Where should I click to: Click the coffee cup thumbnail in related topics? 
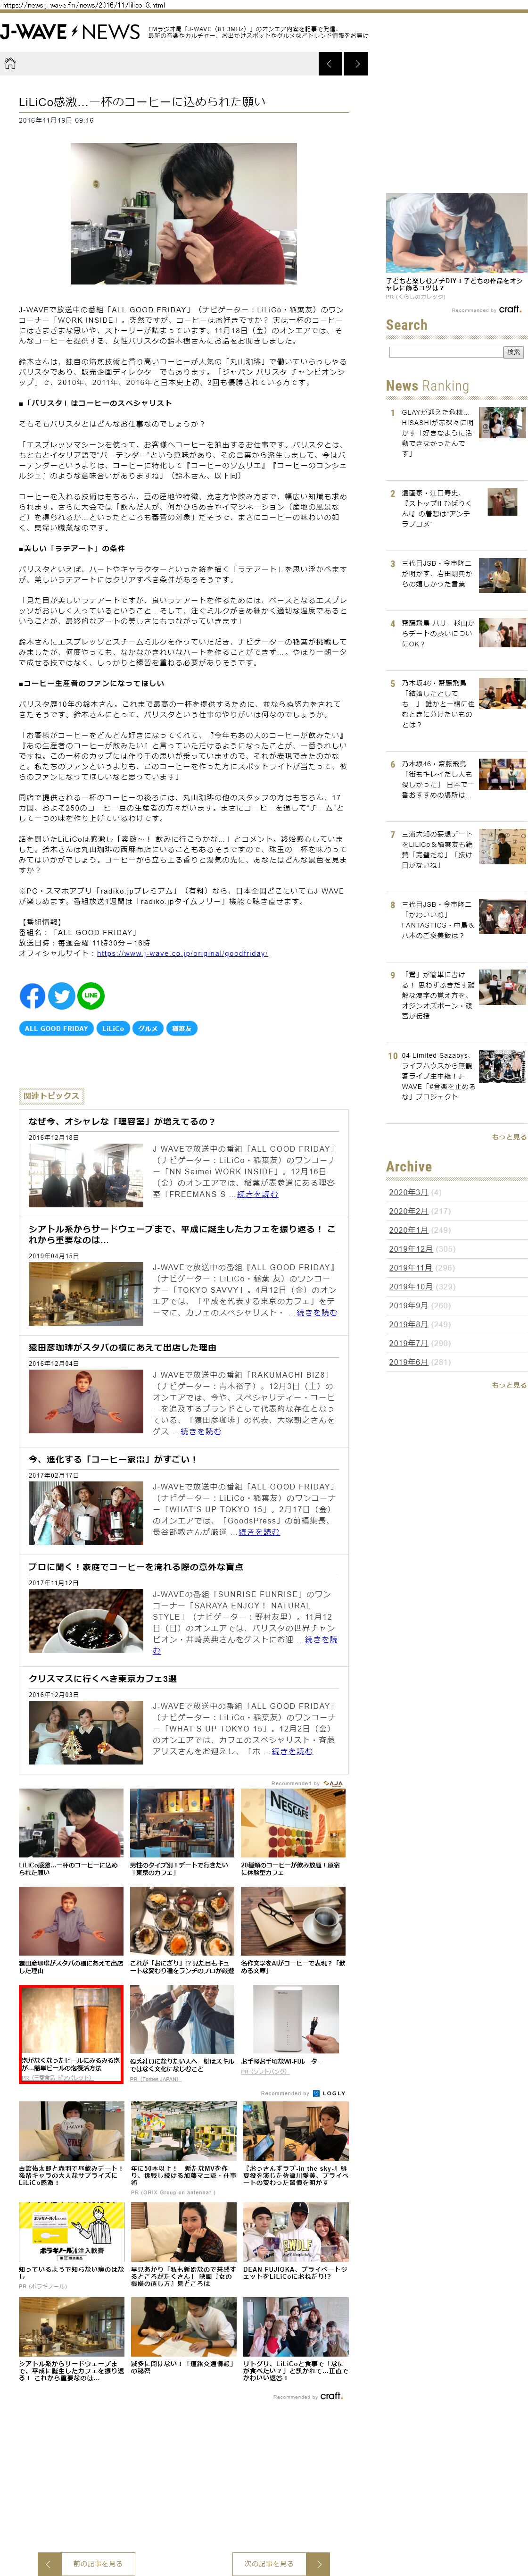click(85, 1621)
